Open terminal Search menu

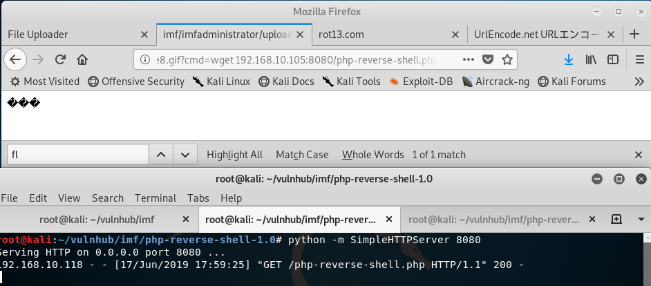108,198
